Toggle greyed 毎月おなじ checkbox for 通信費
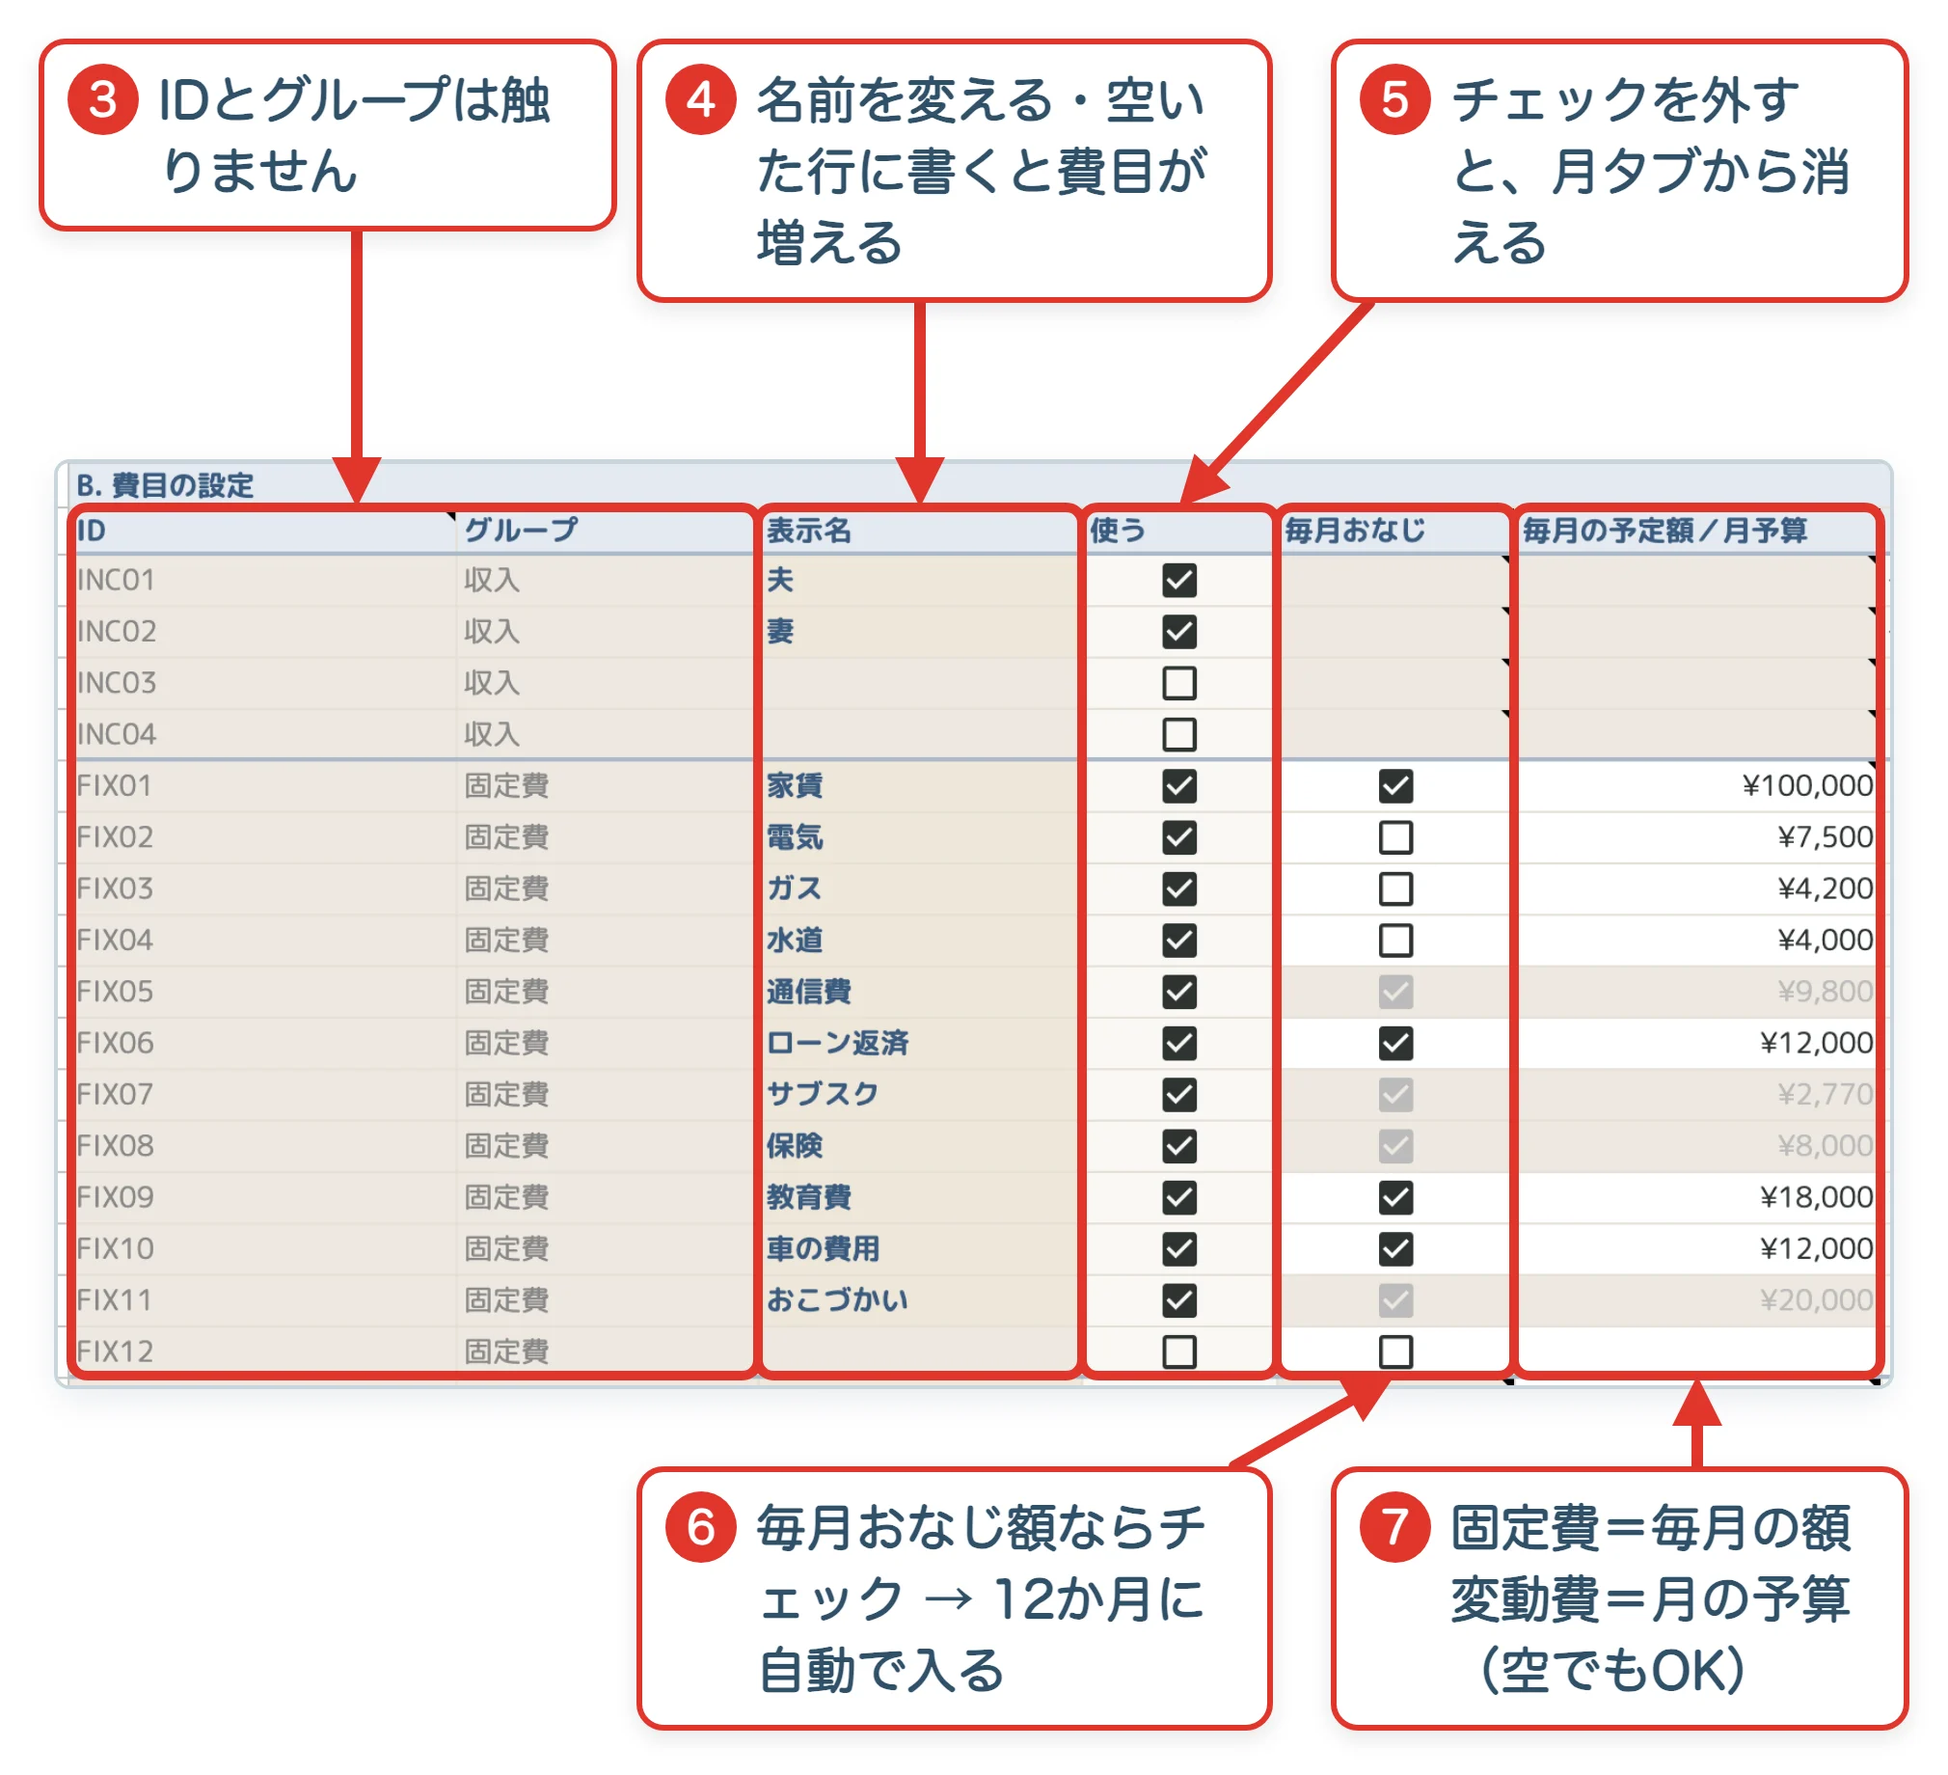 click(x=1395, y=991)
